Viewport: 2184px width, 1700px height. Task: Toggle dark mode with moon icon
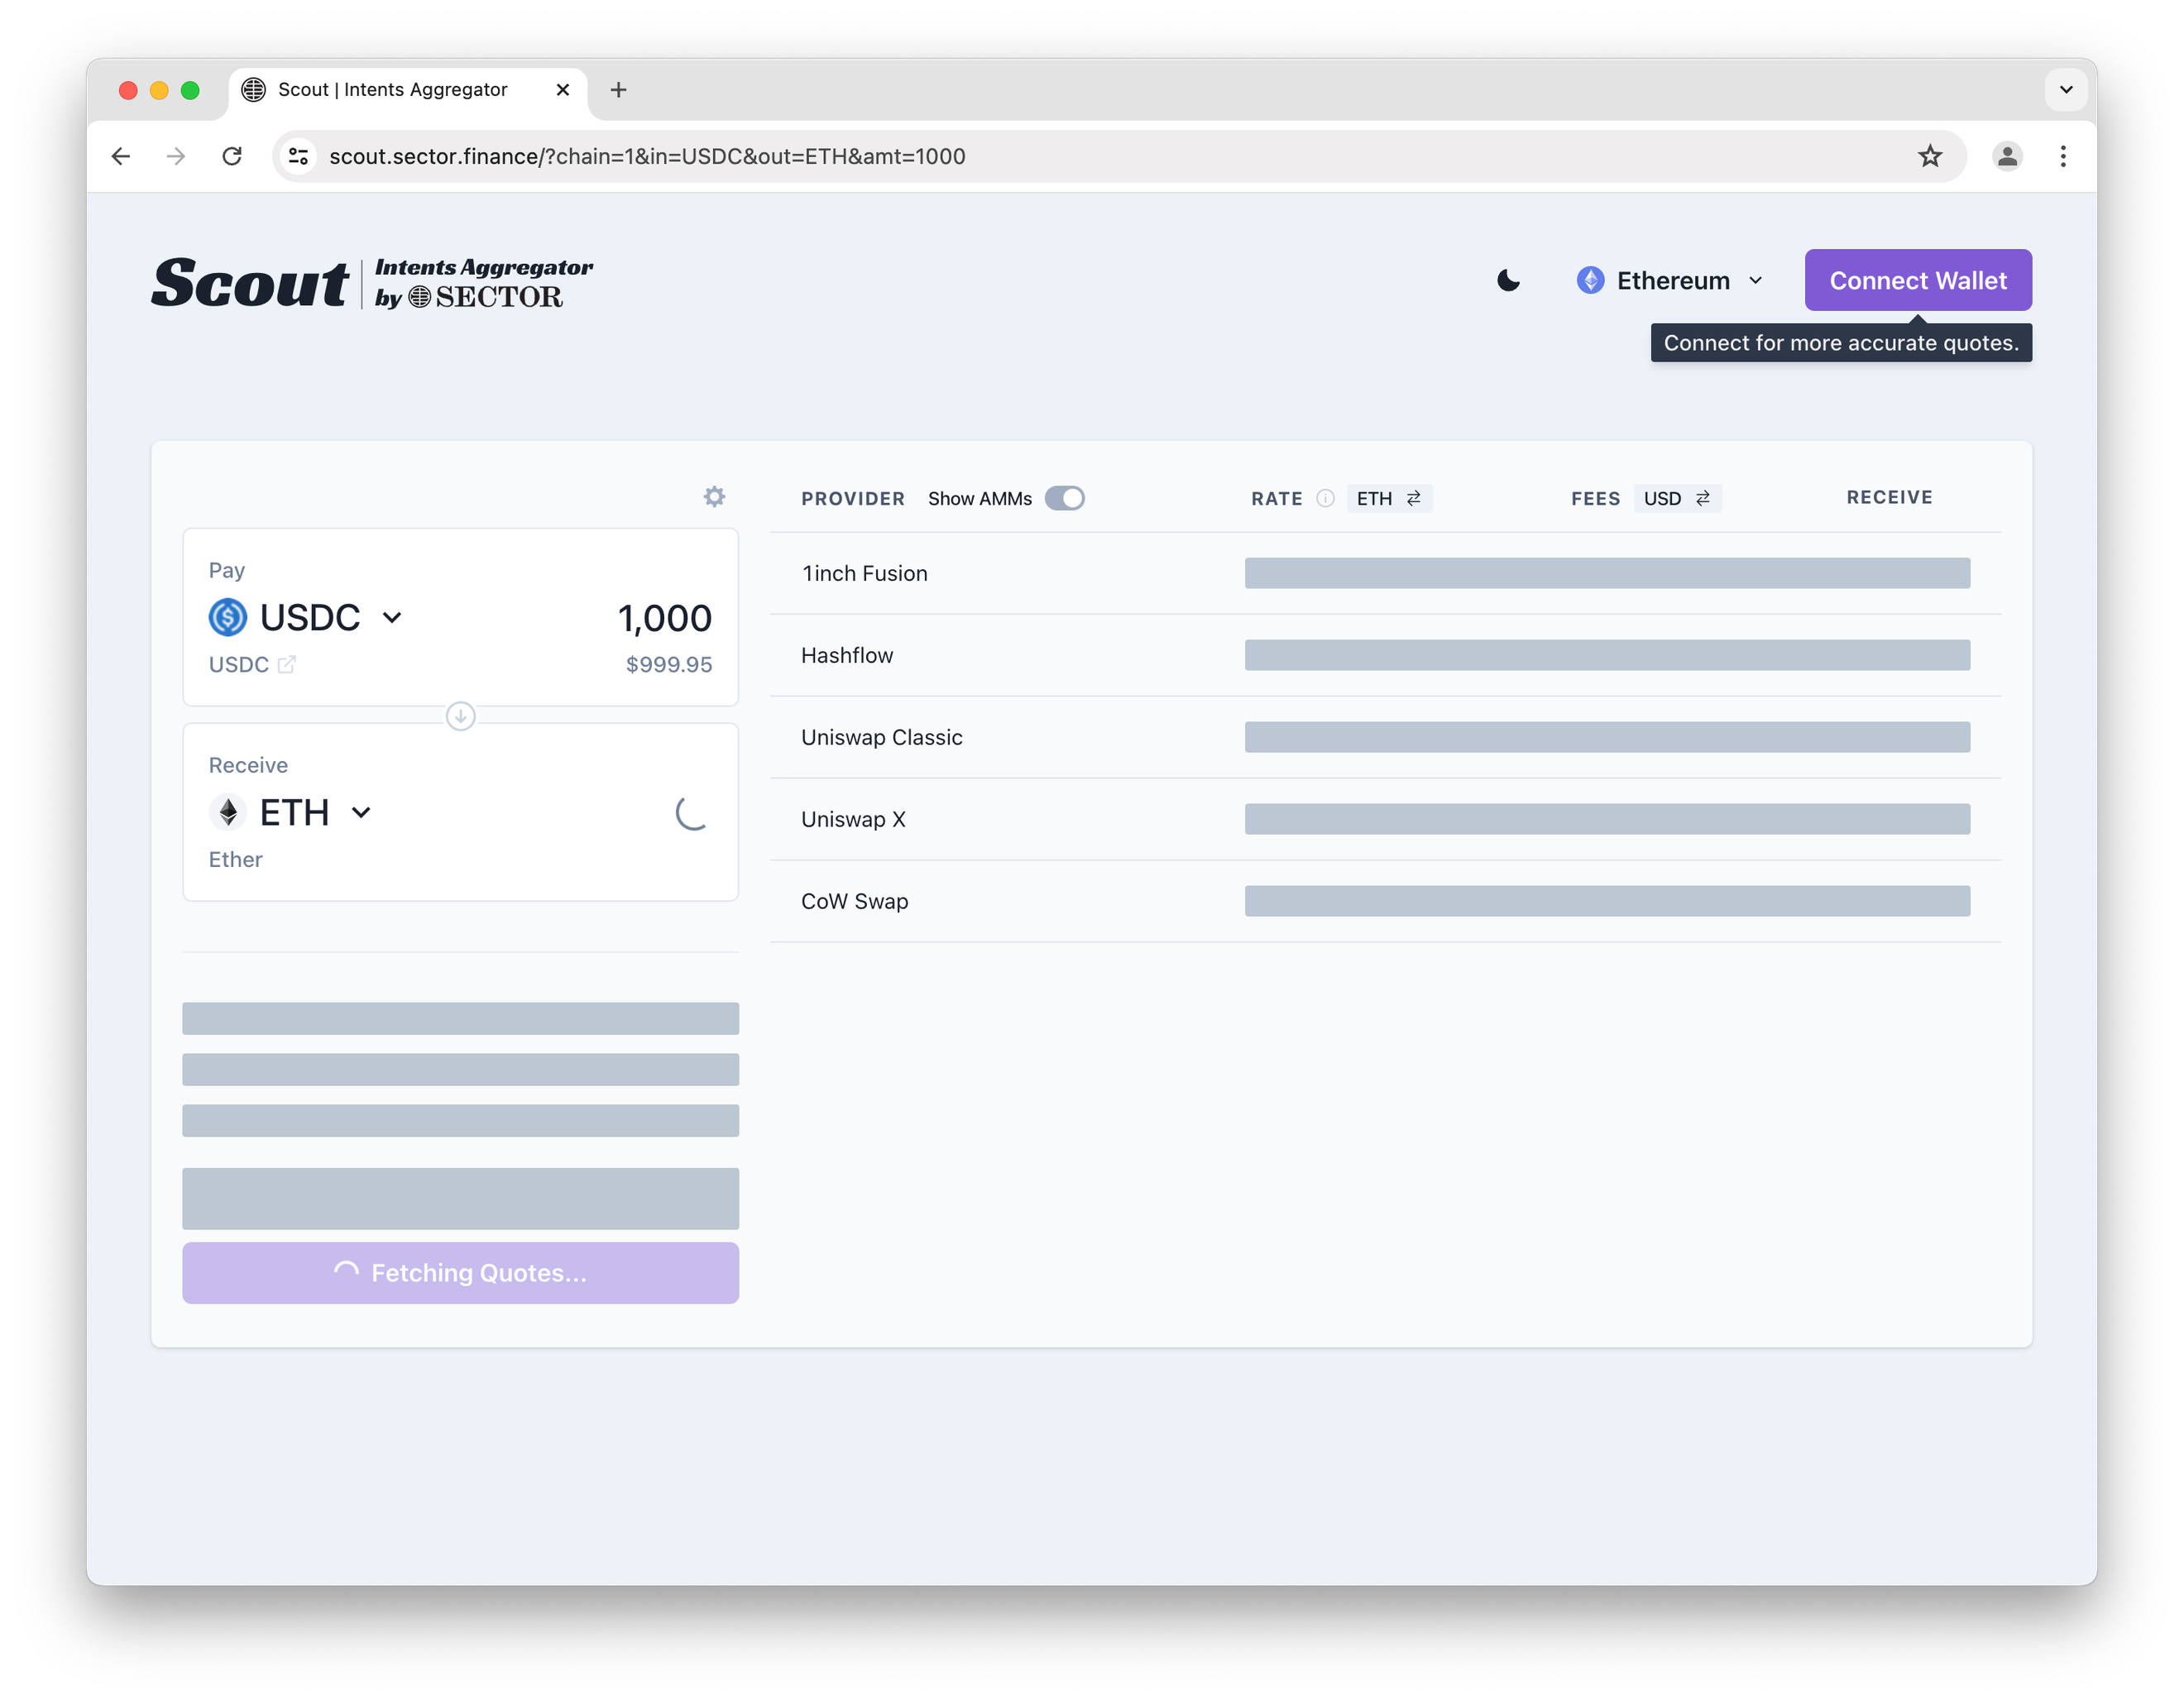tap(1508, 281)
